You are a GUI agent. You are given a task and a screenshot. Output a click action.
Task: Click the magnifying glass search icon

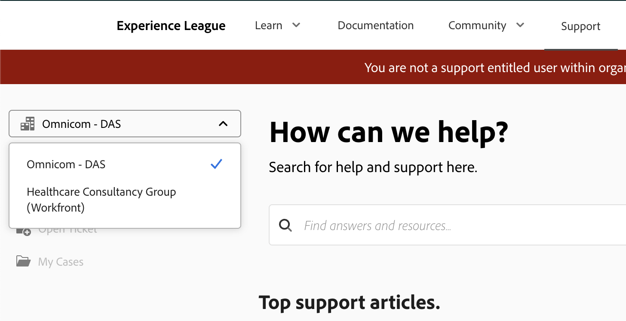click(x=285, y=225)
